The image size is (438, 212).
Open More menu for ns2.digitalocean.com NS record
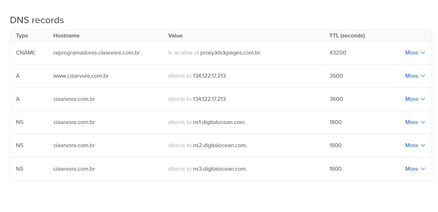415,145
